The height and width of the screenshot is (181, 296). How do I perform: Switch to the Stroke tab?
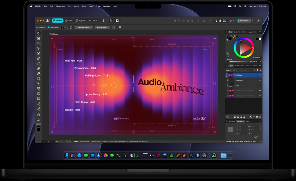pos(245,32)
